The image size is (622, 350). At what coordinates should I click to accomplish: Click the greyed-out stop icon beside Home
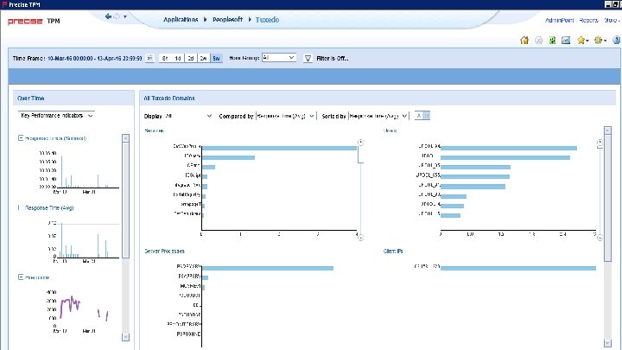pos(539,40)
